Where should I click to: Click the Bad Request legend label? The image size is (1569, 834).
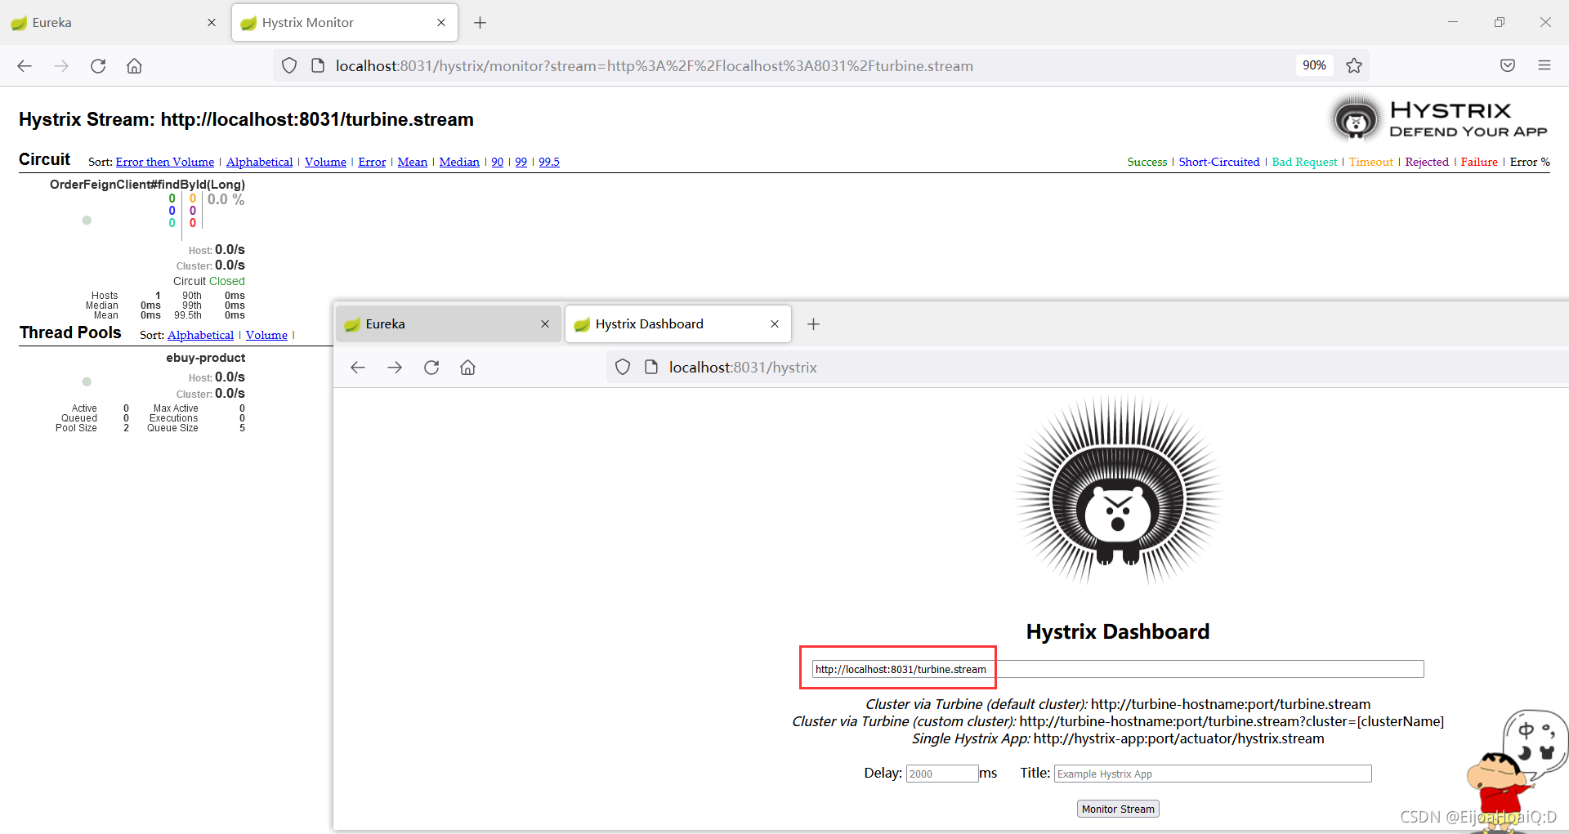tap(1304, 162)
